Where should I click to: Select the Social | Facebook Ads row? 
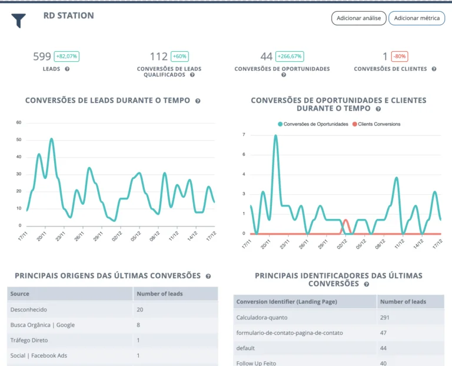click(x=112, y=355)
